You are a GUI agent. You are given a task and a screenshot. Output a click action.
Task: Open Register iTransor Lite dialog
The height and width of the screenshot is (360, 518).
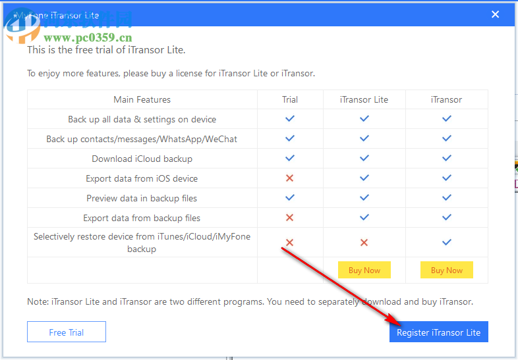tap(438, 332)
